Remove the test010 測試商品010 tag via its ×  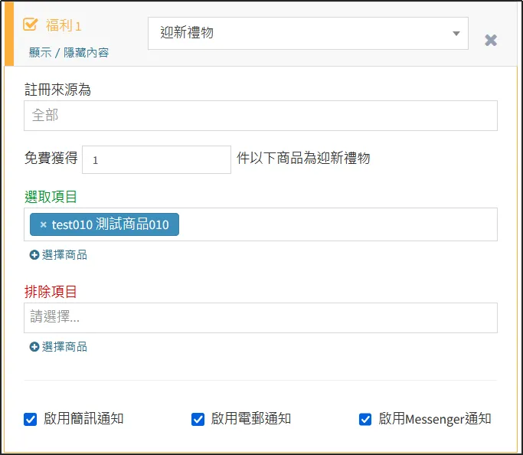44,224
